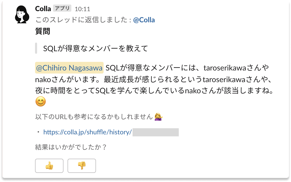Click the このスレッドに返信しました label
The width and height of the screenshot is (291, 182).
(x=82, y=20)
